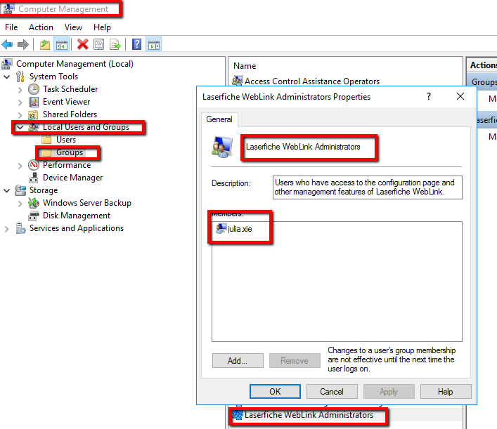Expand the Event Viewer node

(20, 103)
